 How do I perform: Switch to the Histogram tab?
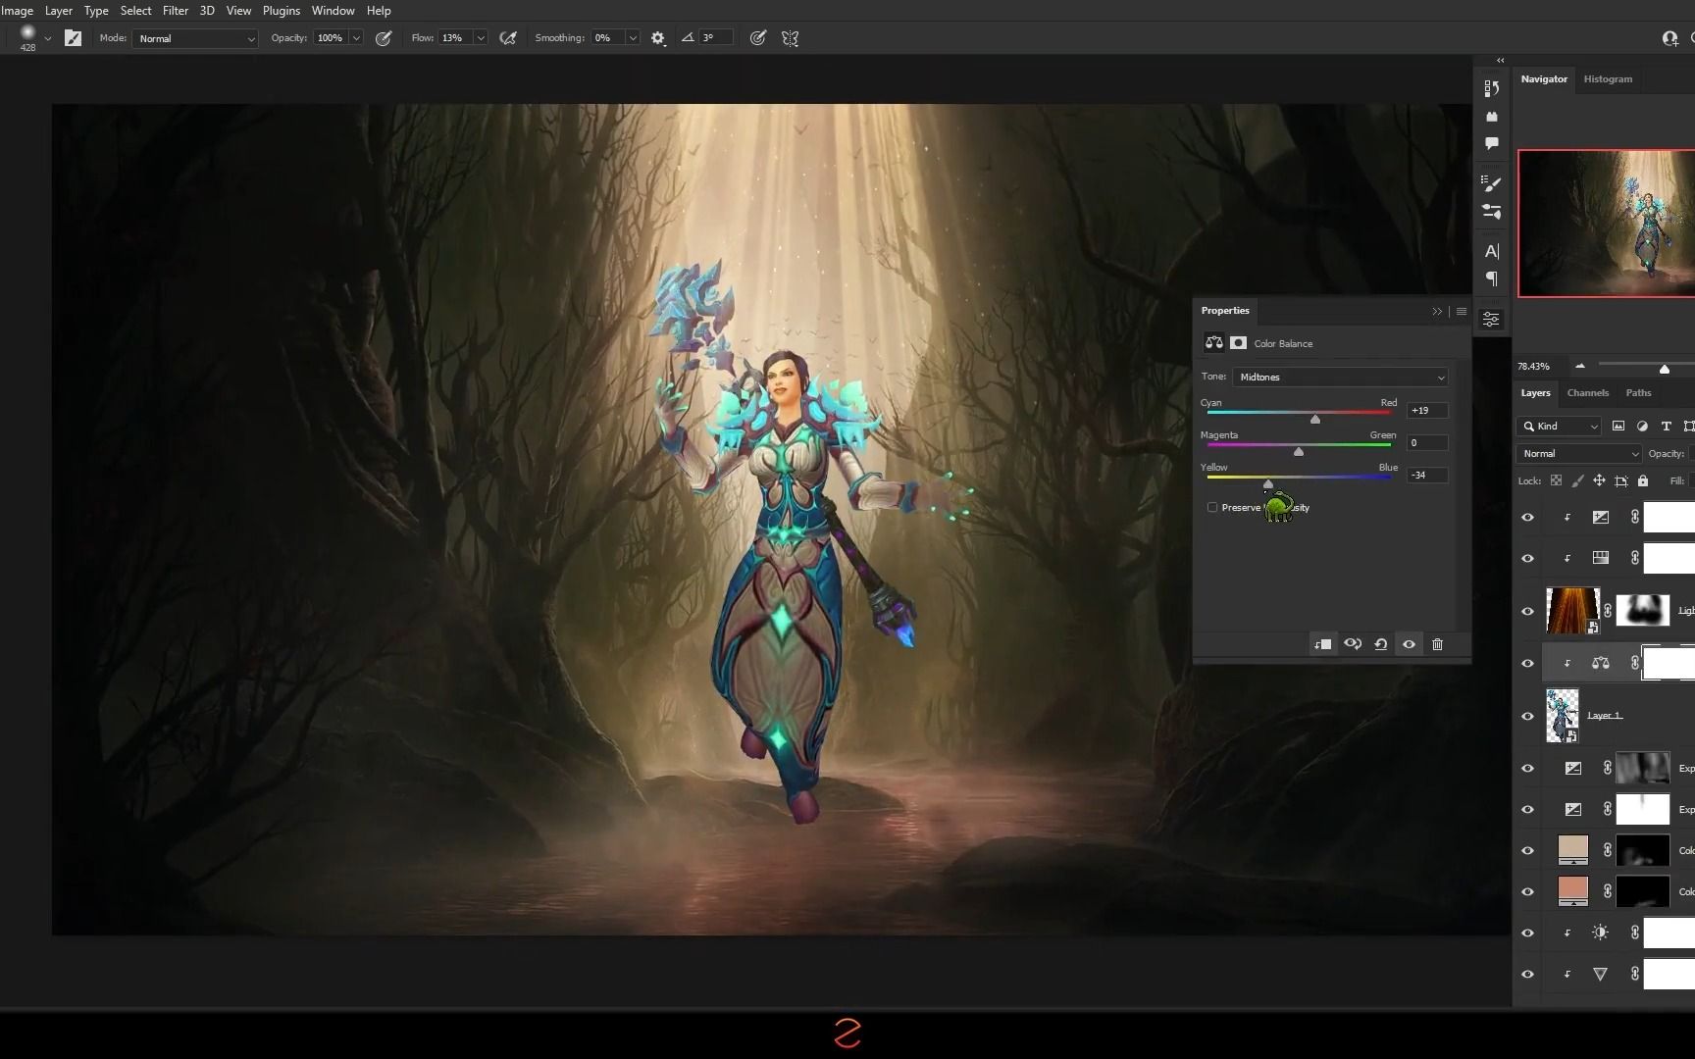pos(1608,79)
